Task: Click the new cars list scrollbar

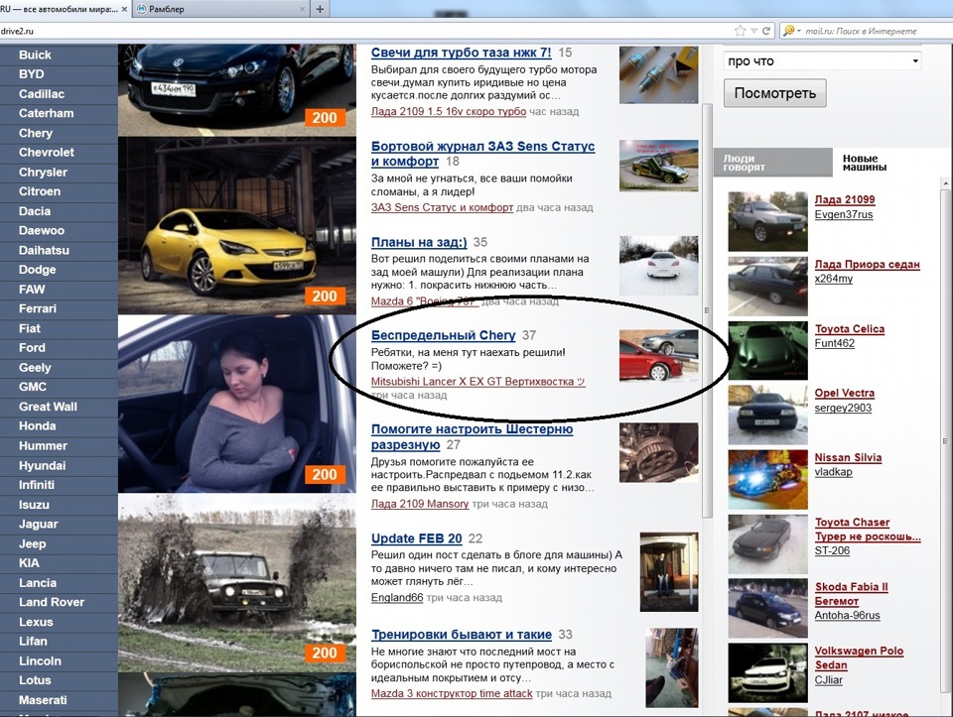Action: pos(945,441)
